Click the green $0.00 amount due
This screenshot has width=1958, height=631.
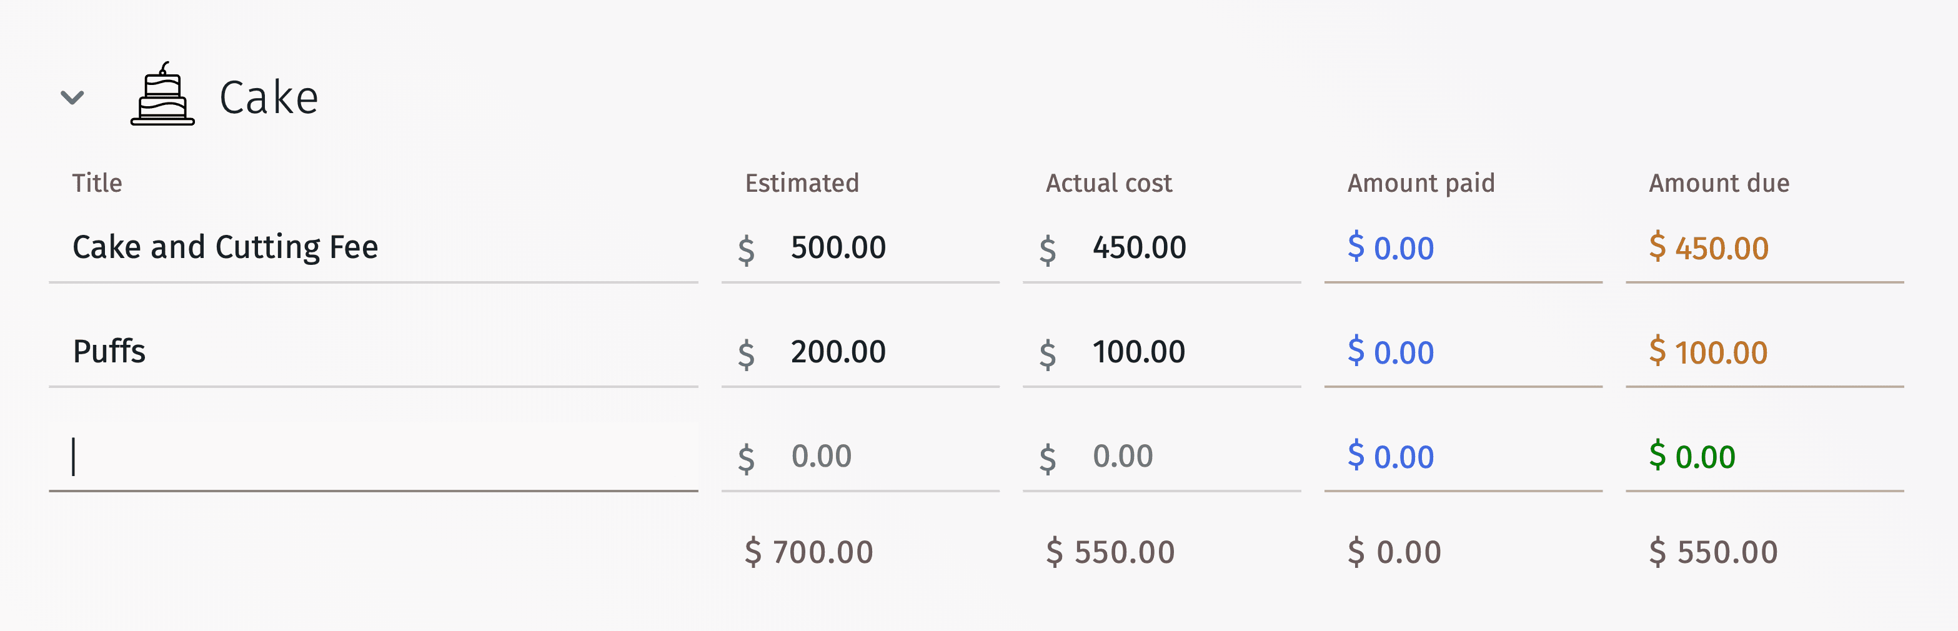point(1692,457)
